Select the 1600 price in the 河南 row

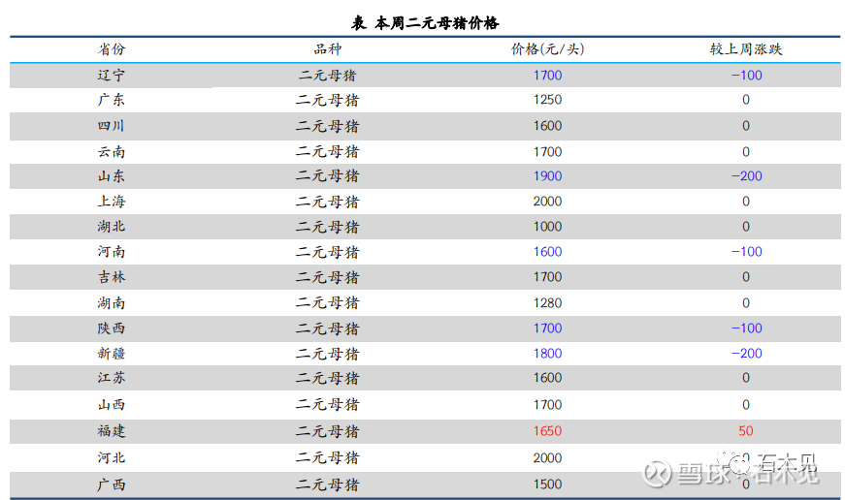click(547, 252)
